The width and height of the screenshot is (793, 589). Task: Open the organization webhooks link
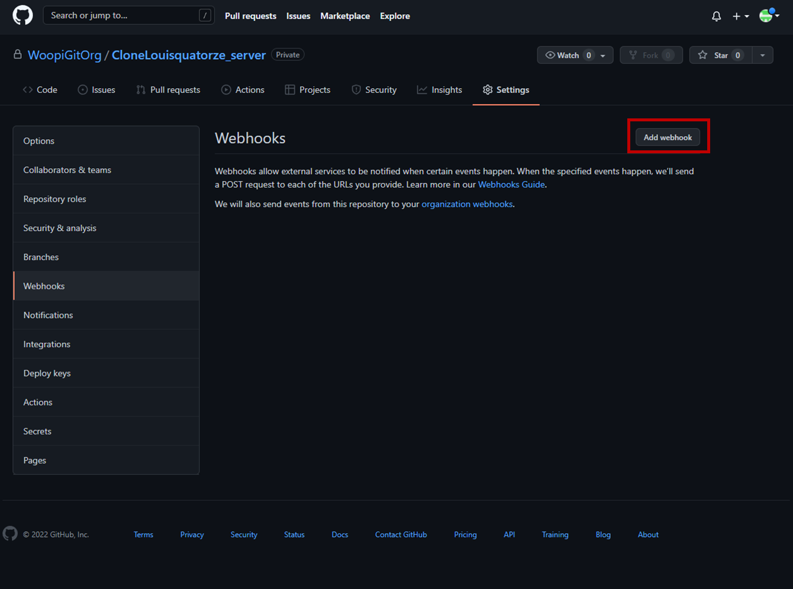click(467, 204)
